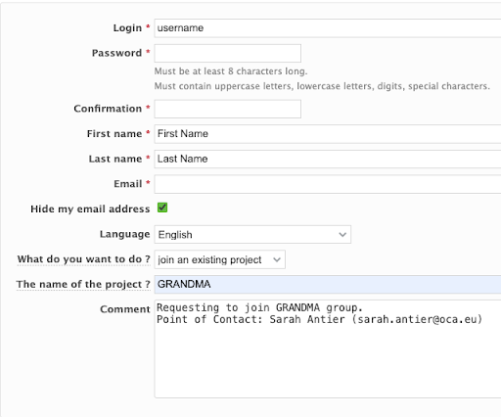Image resolution: width=501 pixels, height=417 pixels.
Task: Click inside the Comment text area
Action: [328, 348]
